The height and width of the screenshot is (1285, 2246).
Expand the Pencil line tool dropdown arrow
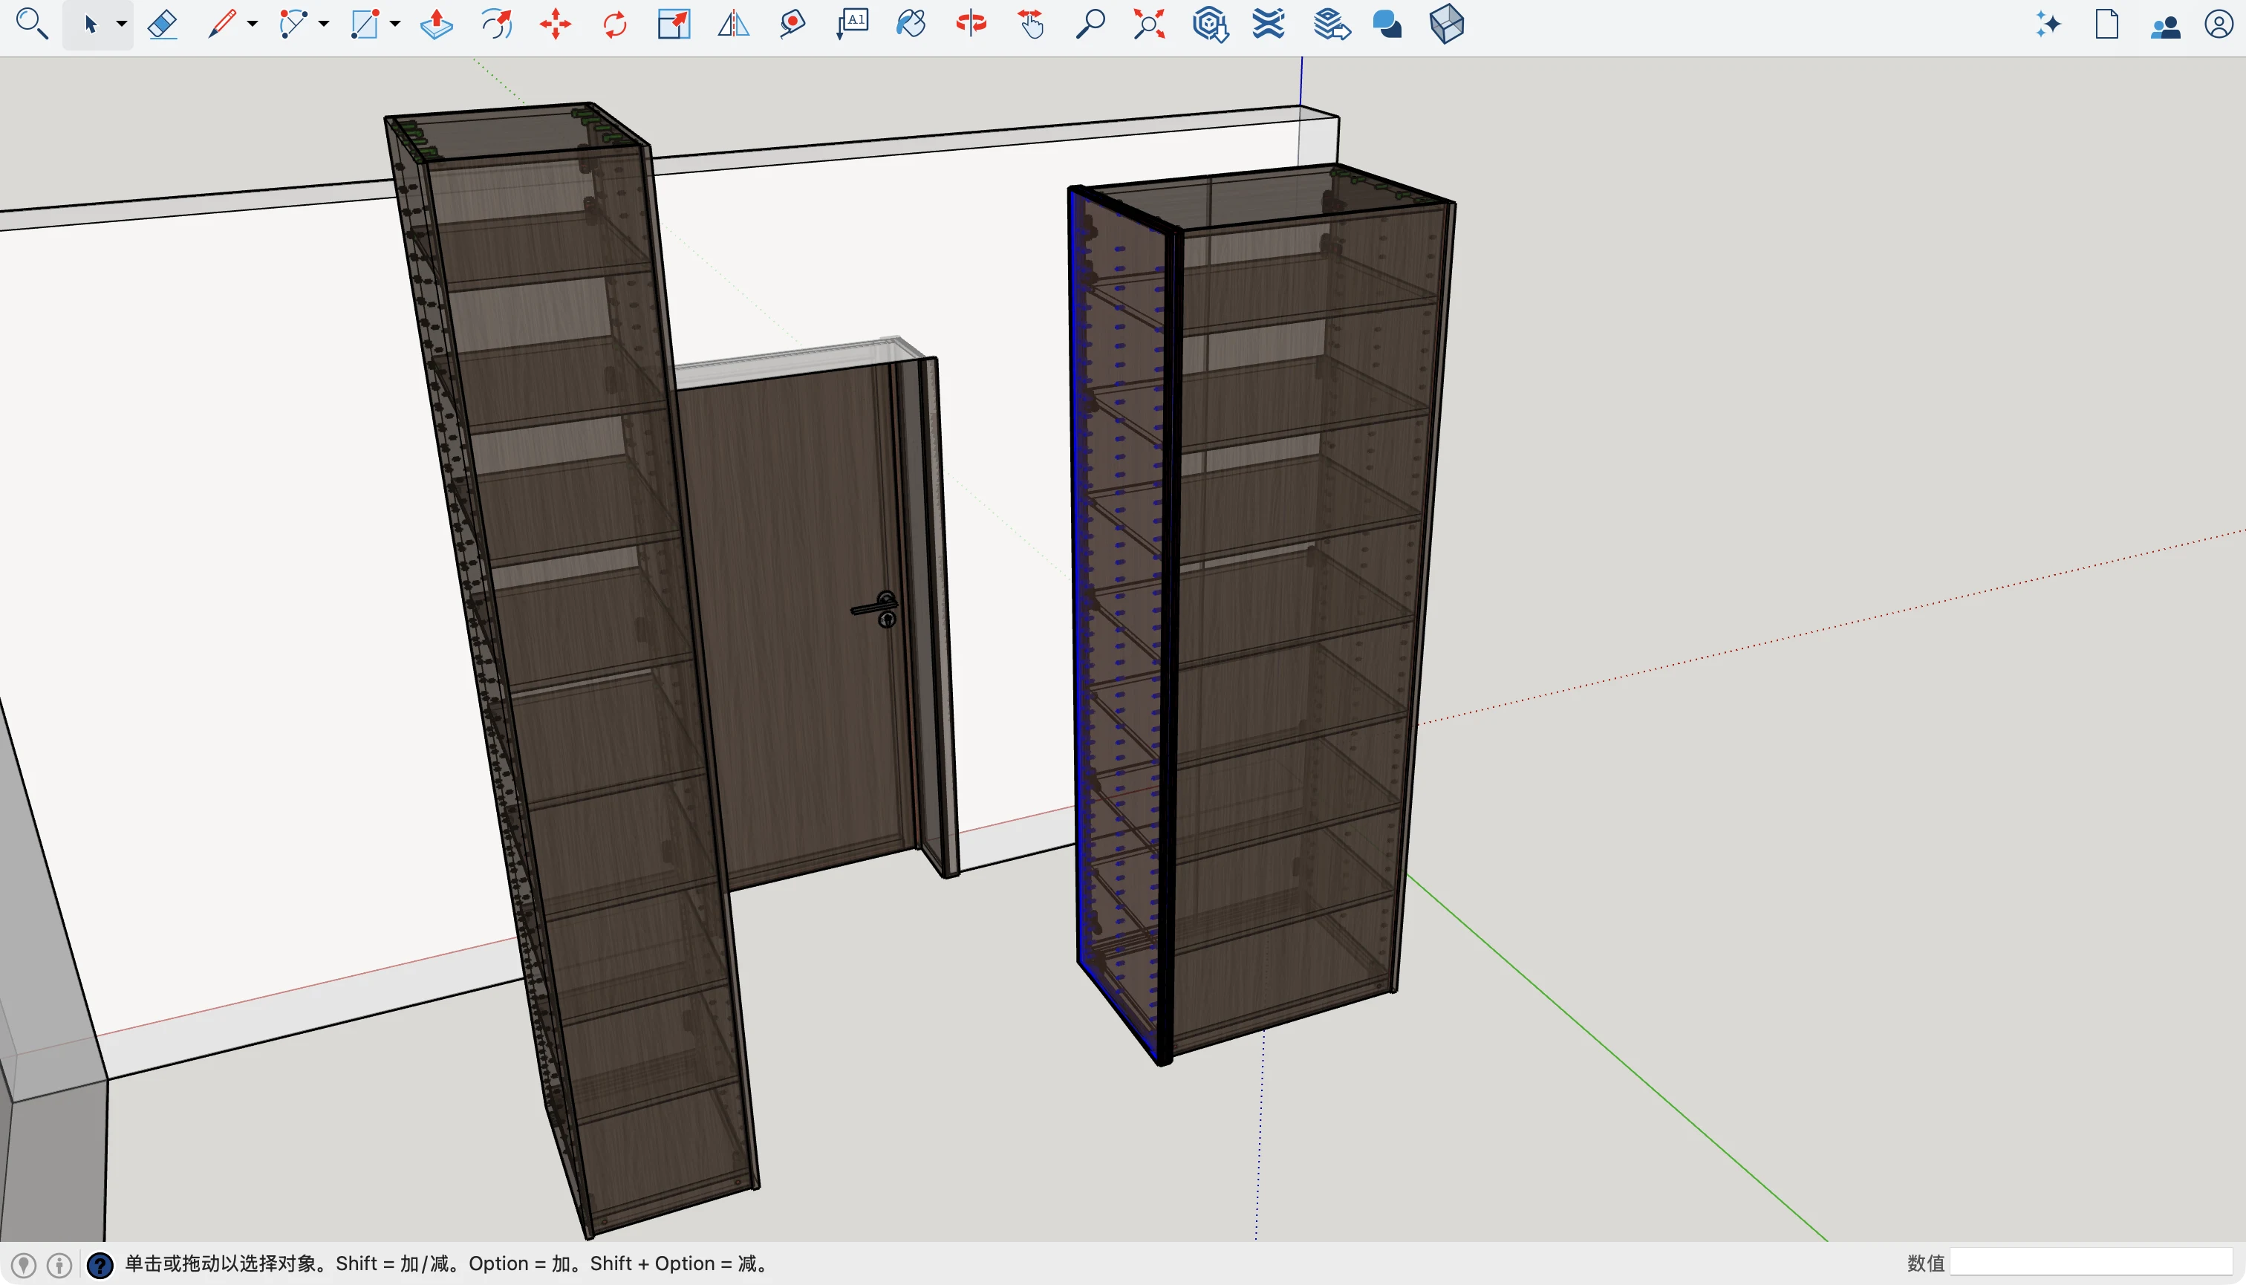click(253, 25)
